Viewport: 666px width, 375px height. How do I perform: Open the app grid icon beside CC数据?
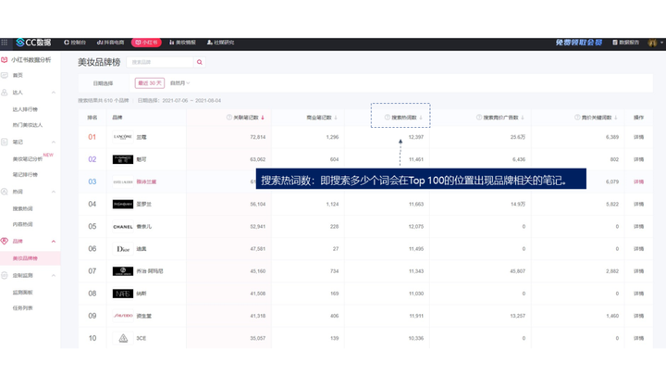(x=5, y=43)
